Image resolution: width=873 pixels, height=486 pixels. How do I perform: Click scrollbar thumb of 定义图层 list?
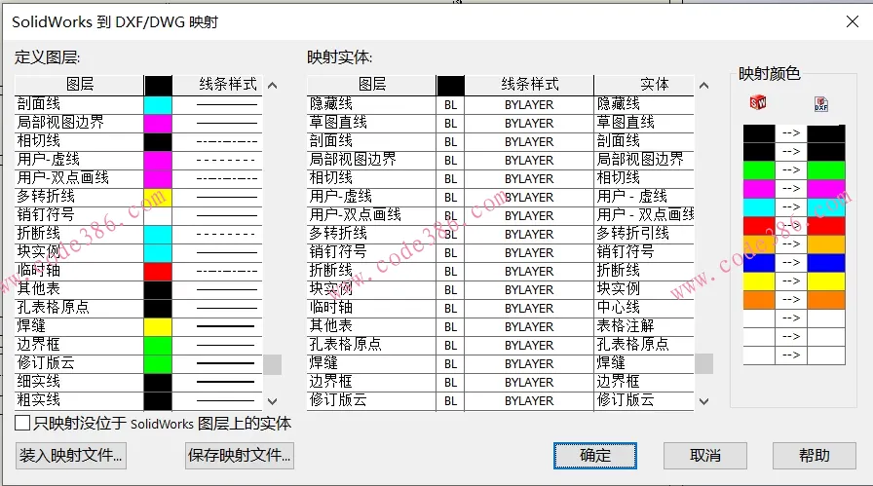pyautogui.click(x=272, y=364)
